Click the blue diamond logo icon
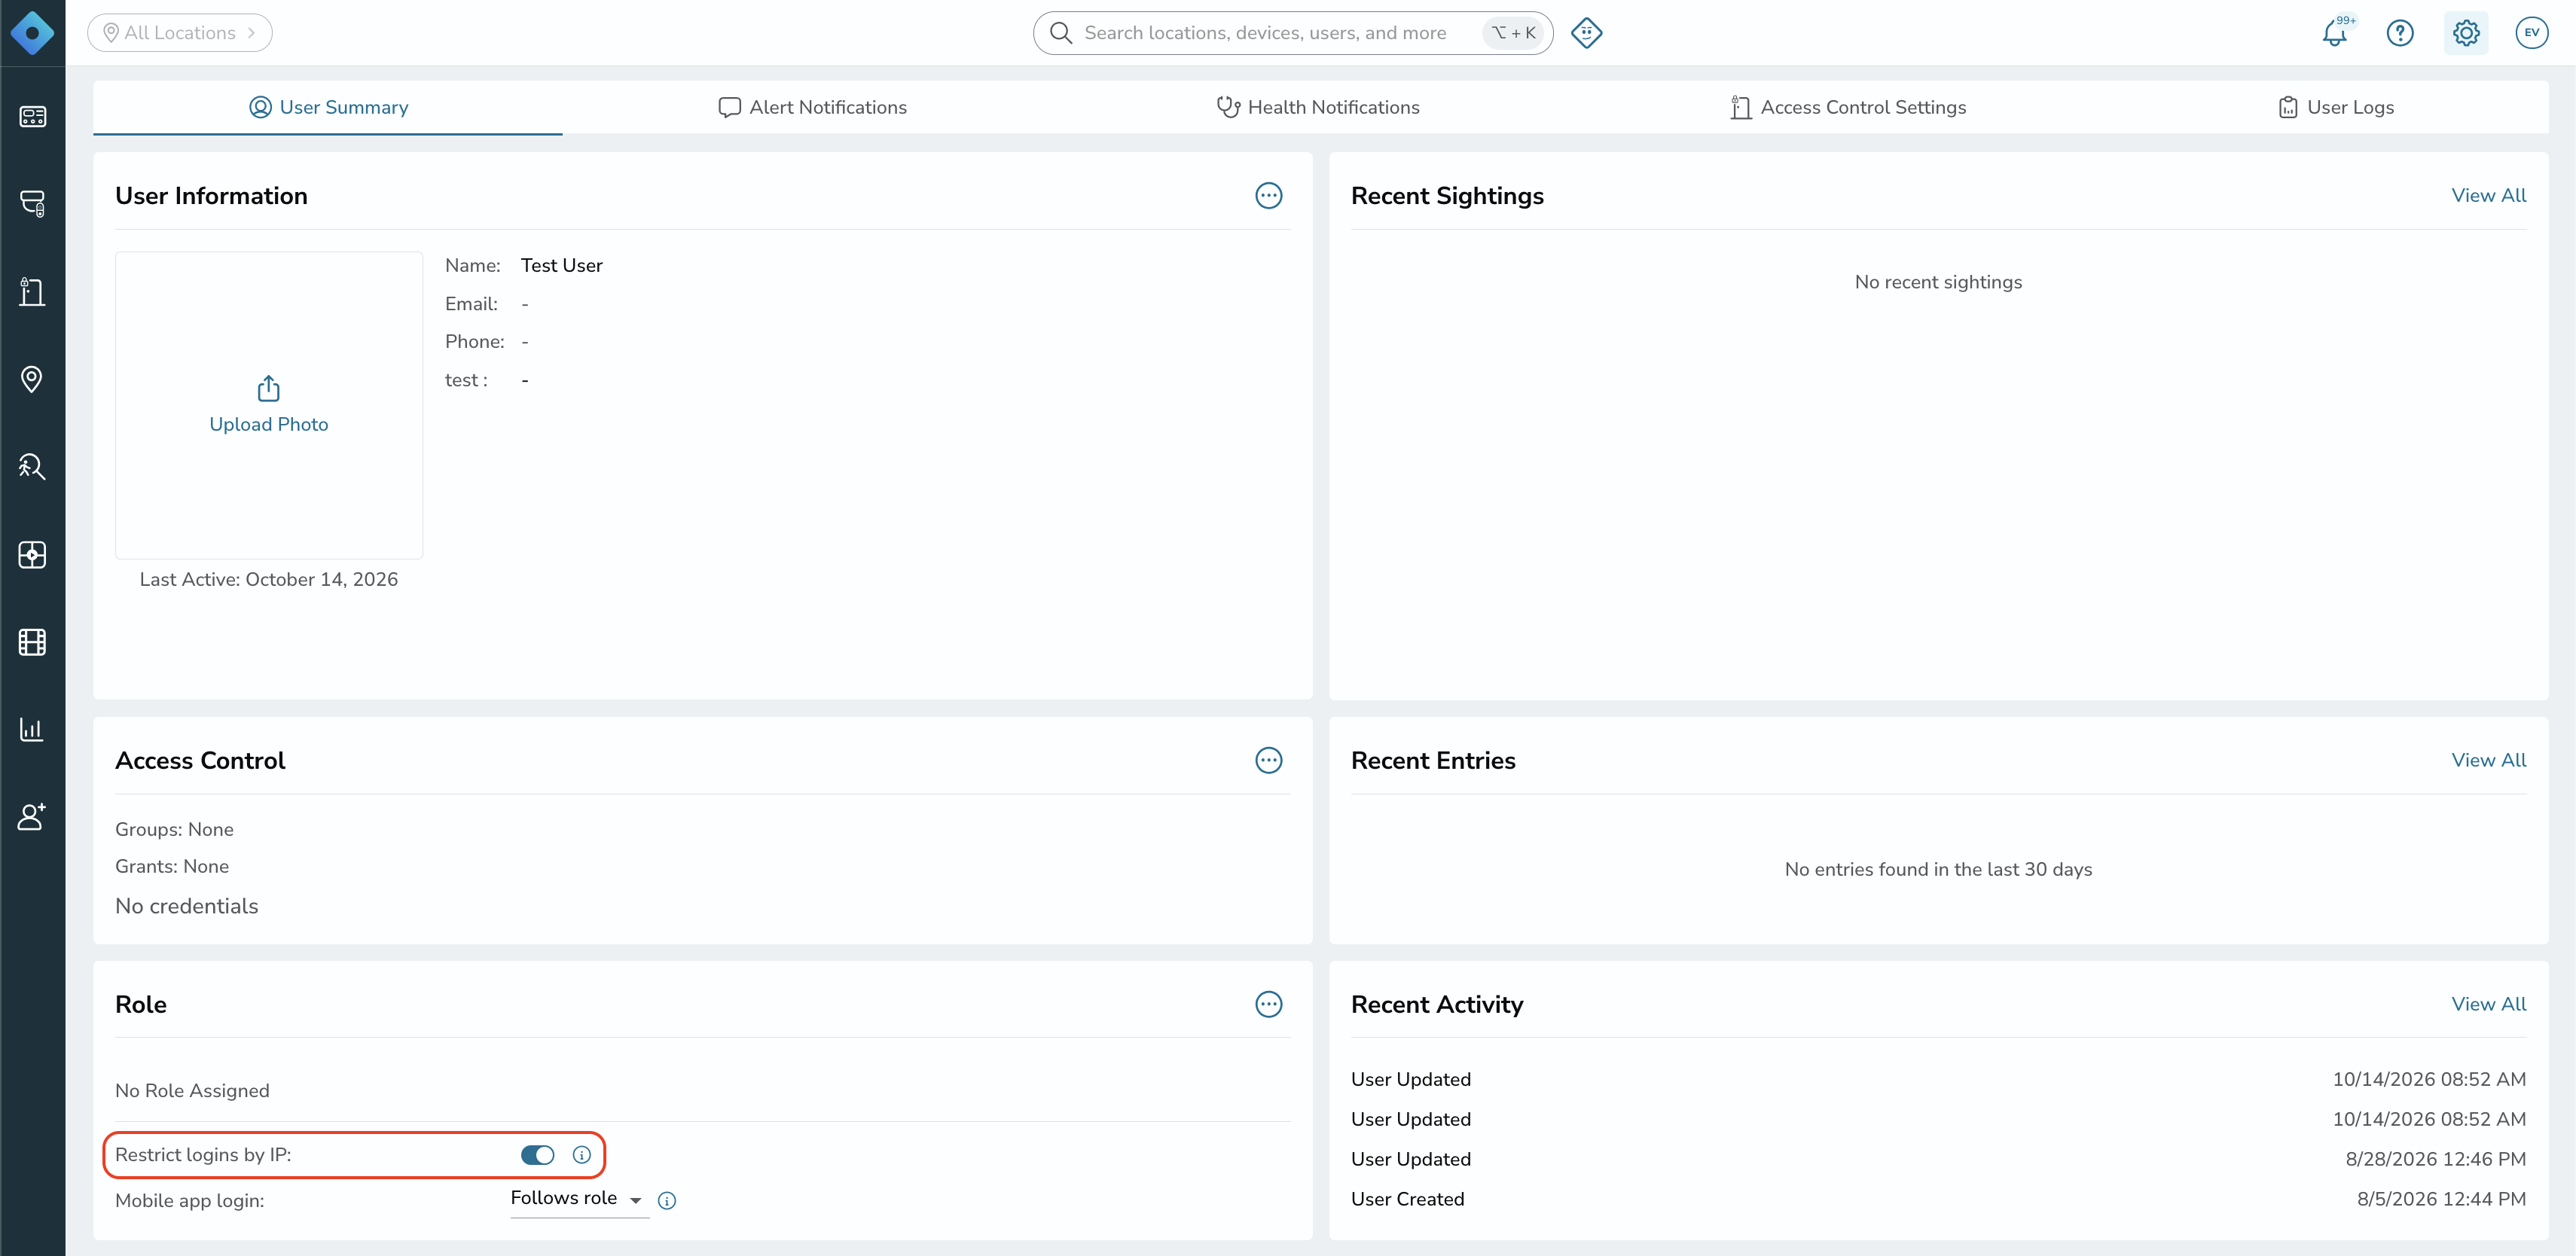This screenshot has height=1256, width=2576. 32,33
